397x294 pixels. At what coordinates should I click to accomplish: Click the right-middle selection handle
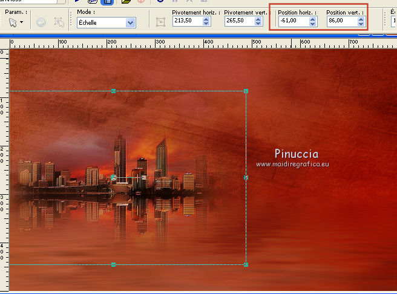pyautogui.click(x=246, y=178)
